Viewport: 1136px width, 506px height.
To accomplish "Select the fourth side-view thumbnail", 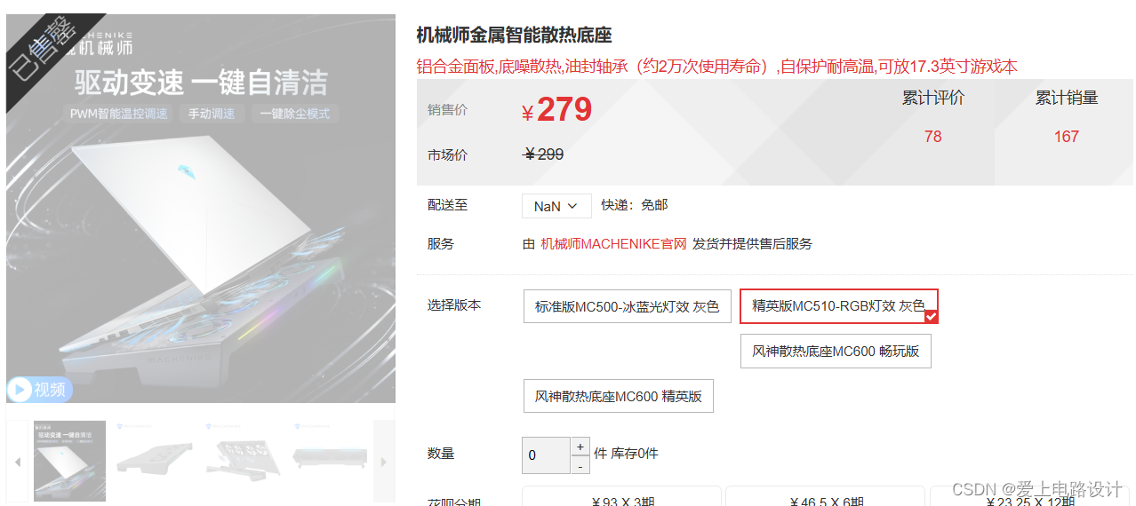I will coord(330,462).
